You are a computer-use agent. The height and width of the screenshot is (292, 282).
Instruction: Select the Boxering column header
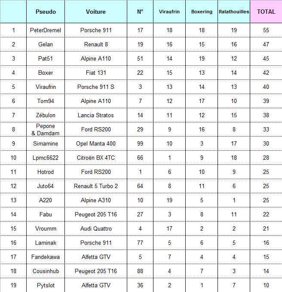click(x=202, y=12)
